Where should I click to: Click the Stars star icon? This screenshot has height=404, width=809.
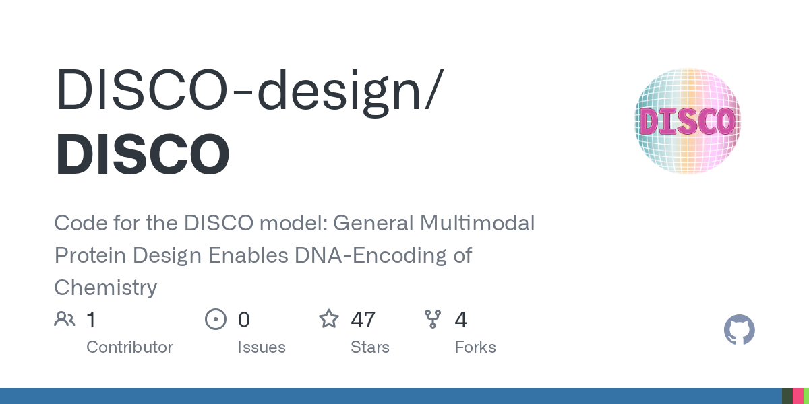pos(329,318)
